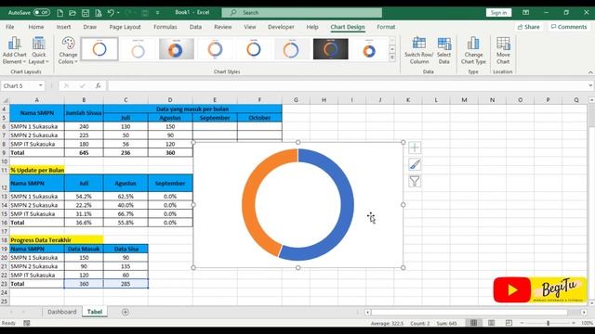
Task: Click the zoom in plus button
Action: (x=574, y=323)
